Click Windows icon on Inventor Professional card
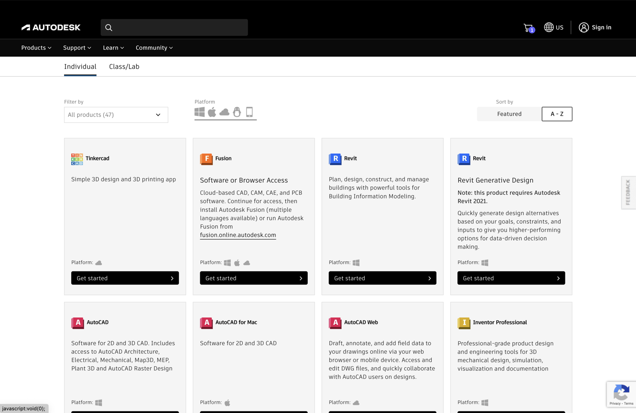 (485, 402)
